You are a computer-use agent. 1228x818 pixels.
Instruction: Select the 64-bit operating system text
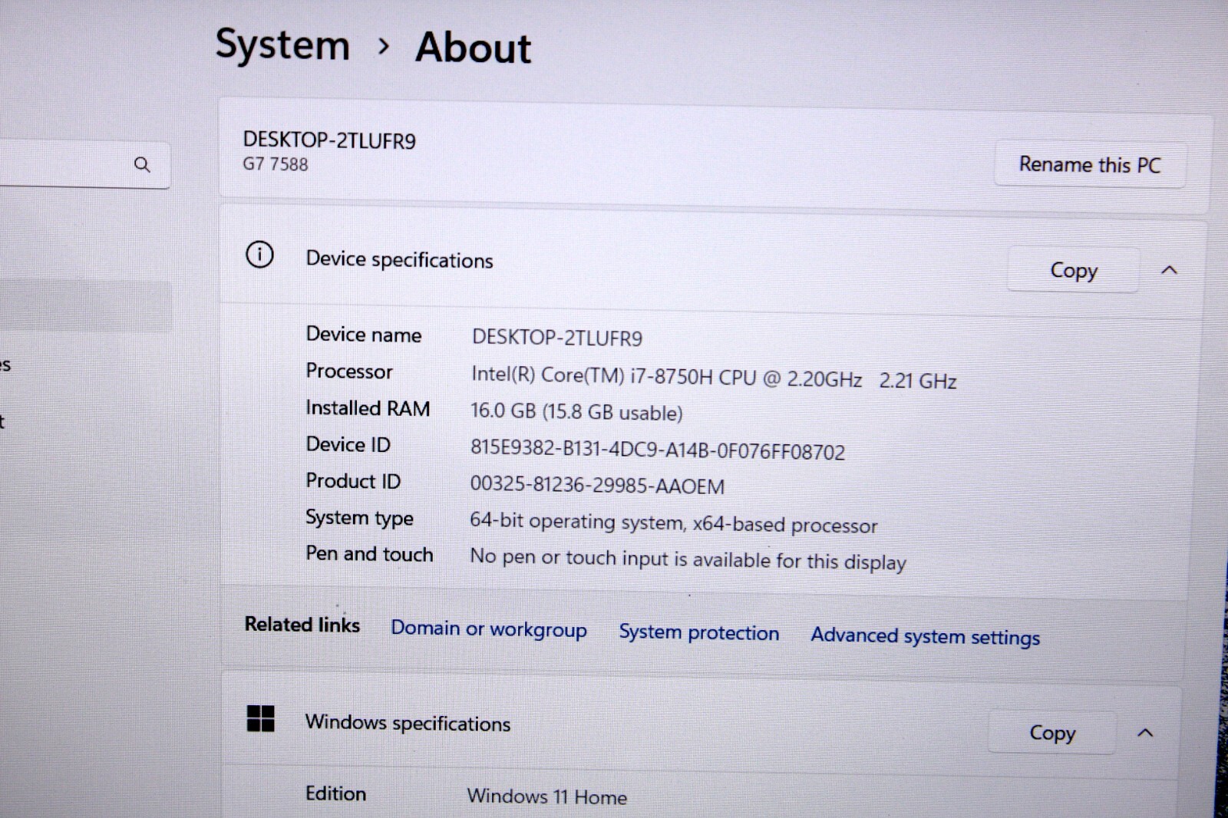point(673,523)
